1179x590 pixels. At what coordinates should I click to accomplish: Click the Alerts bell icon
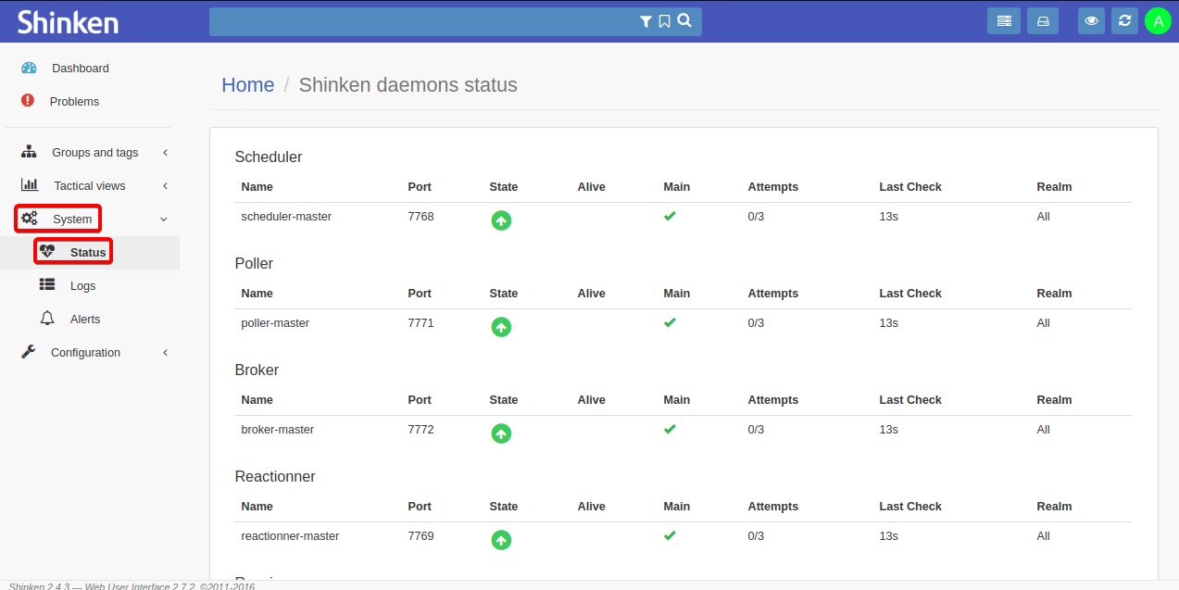tap(47, 318)
